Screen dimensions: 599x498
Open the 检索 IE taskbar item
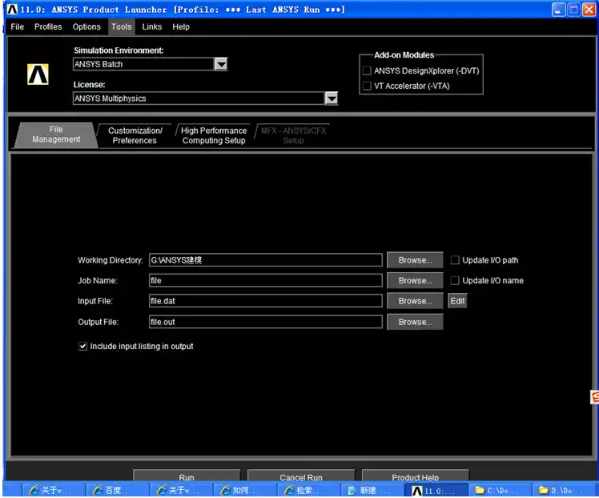[308, 490]
